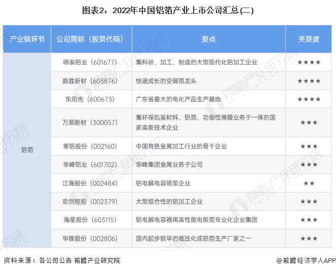The width and height of the screenshot is (336, 271).
Task: Click the chart title 图表2：2022年中国铝箔产业上市公司汇总(二)
Action: (168, 10)
